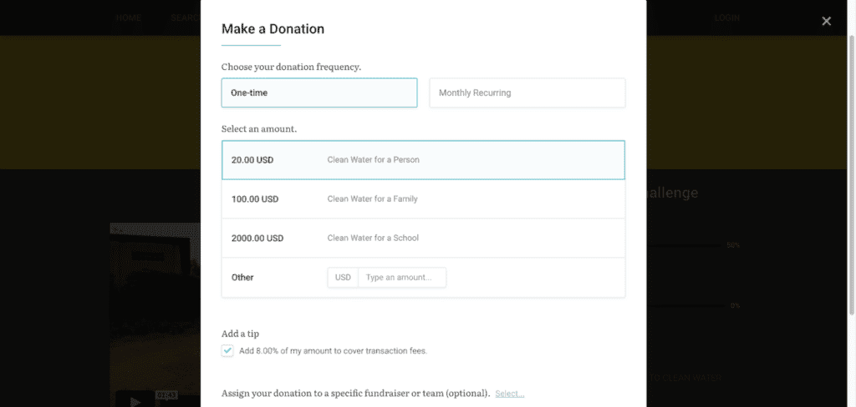The image size is (856, 407).
Task: Click the USD currency label in Other row
Action: click(343, 278)
